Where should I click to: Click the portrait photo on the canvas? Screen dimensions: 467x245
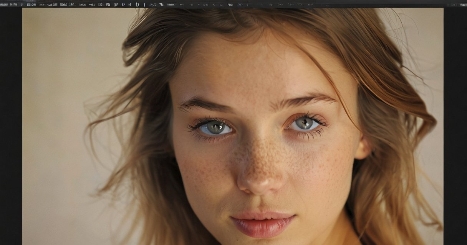pos(233,126)
